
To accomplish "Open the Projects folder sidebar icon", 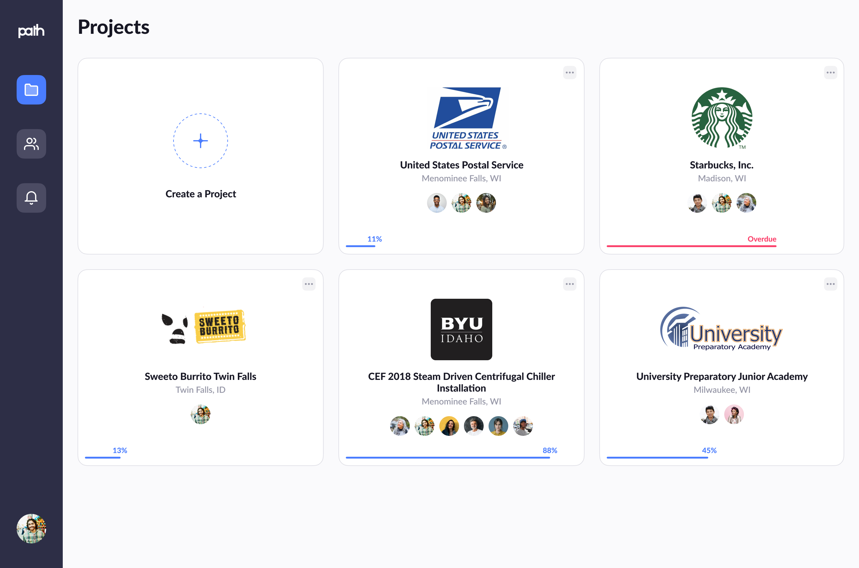I will pyautogui.click(x=31, y=90).
